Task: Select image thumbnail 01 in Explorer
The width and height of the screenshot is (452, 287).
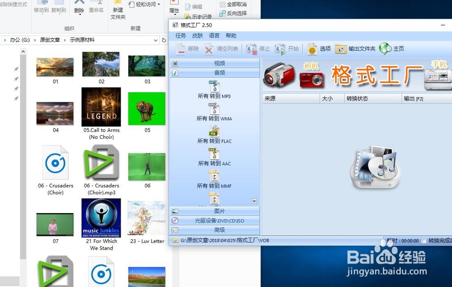Action: 55,67
